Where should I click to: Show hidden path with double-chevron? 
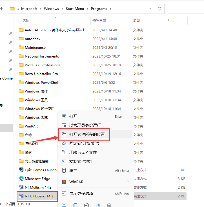coord(17,9)
